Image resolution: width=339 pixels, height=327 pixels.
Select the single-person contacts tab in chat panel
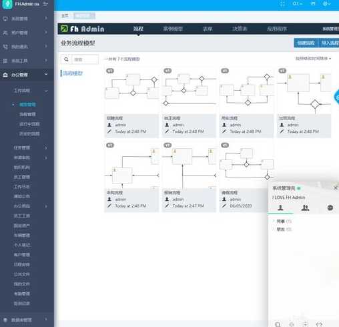tap(280, 208)
